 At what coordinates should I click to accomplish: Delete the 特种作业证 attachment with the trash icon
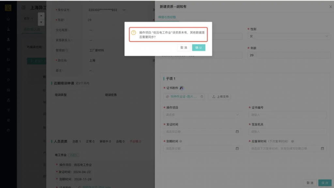[202, 97]
